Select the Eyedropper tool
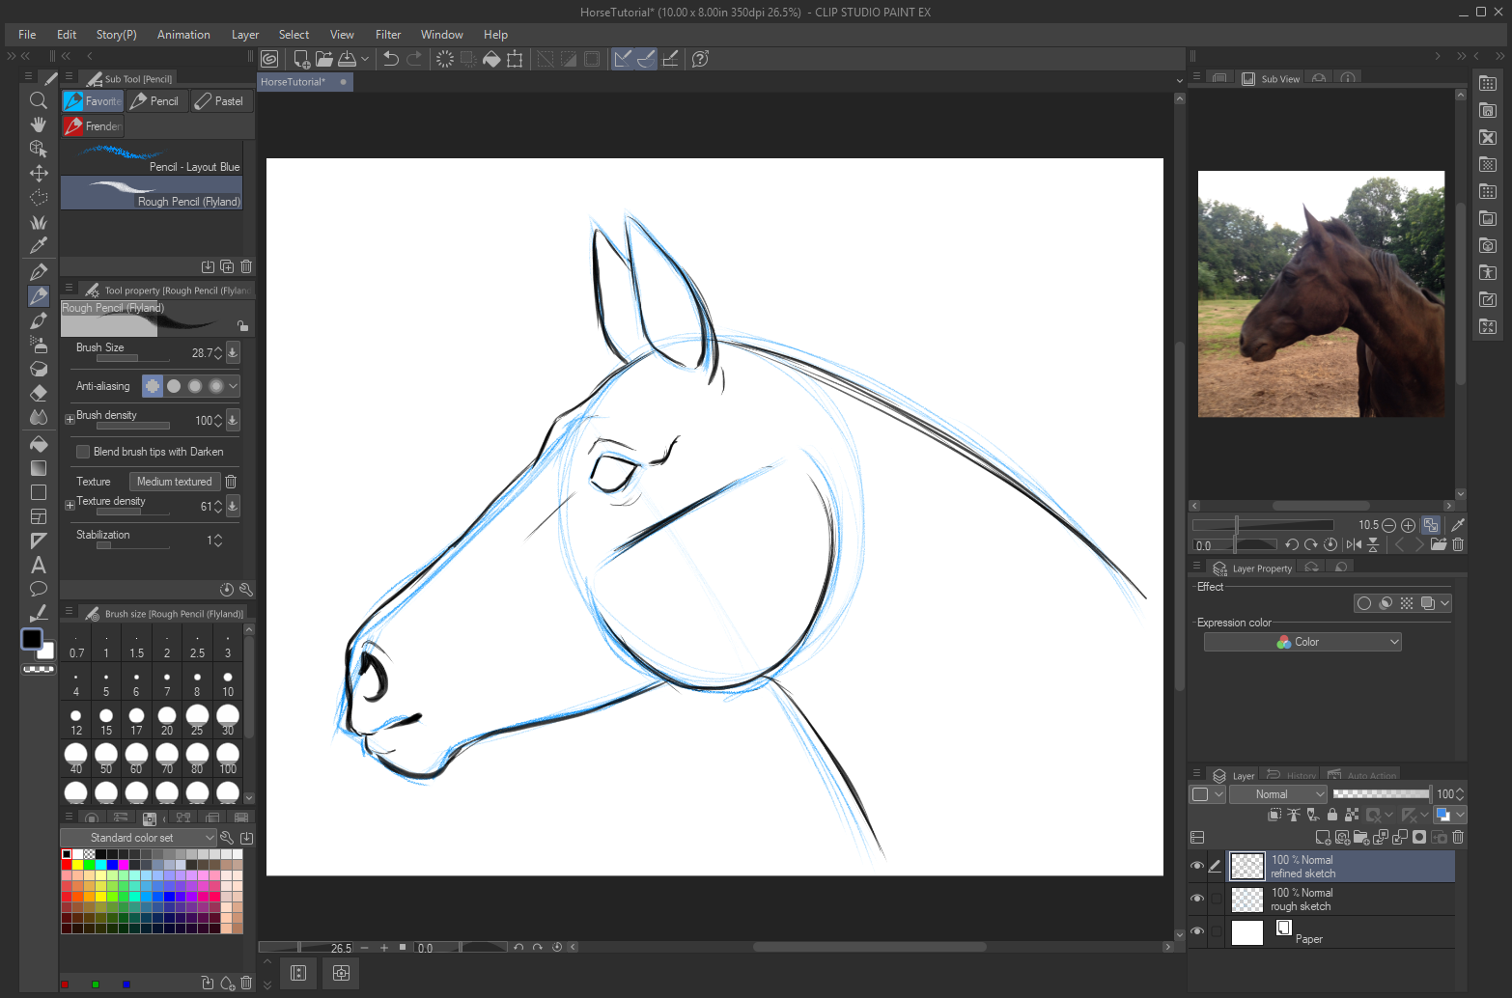1512x998 pixels. (39, 246)
